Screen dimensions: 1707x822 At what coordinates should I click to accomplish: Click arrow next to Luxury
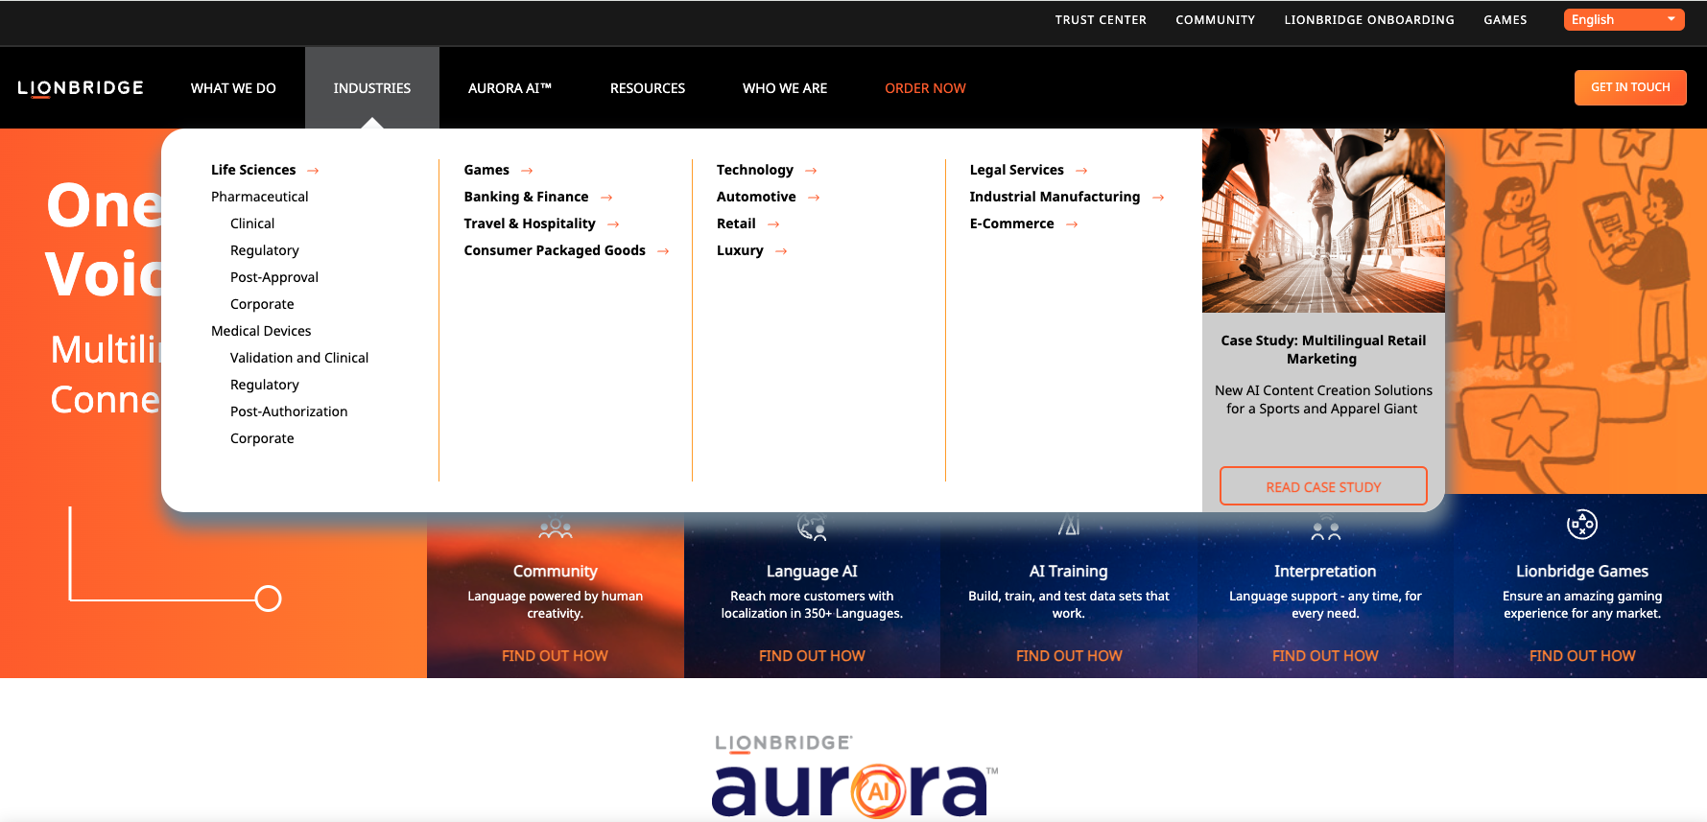(x=781, y=251)
